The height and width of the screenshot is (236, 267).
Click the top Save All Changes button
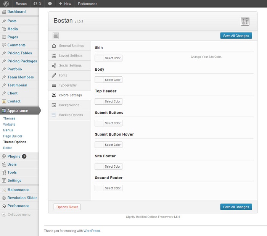(236, 36)
